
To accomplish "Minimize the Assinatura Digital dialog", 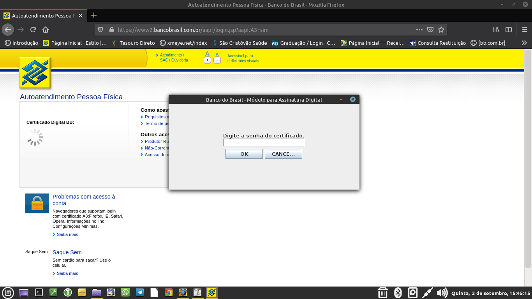I will [341, 99].
